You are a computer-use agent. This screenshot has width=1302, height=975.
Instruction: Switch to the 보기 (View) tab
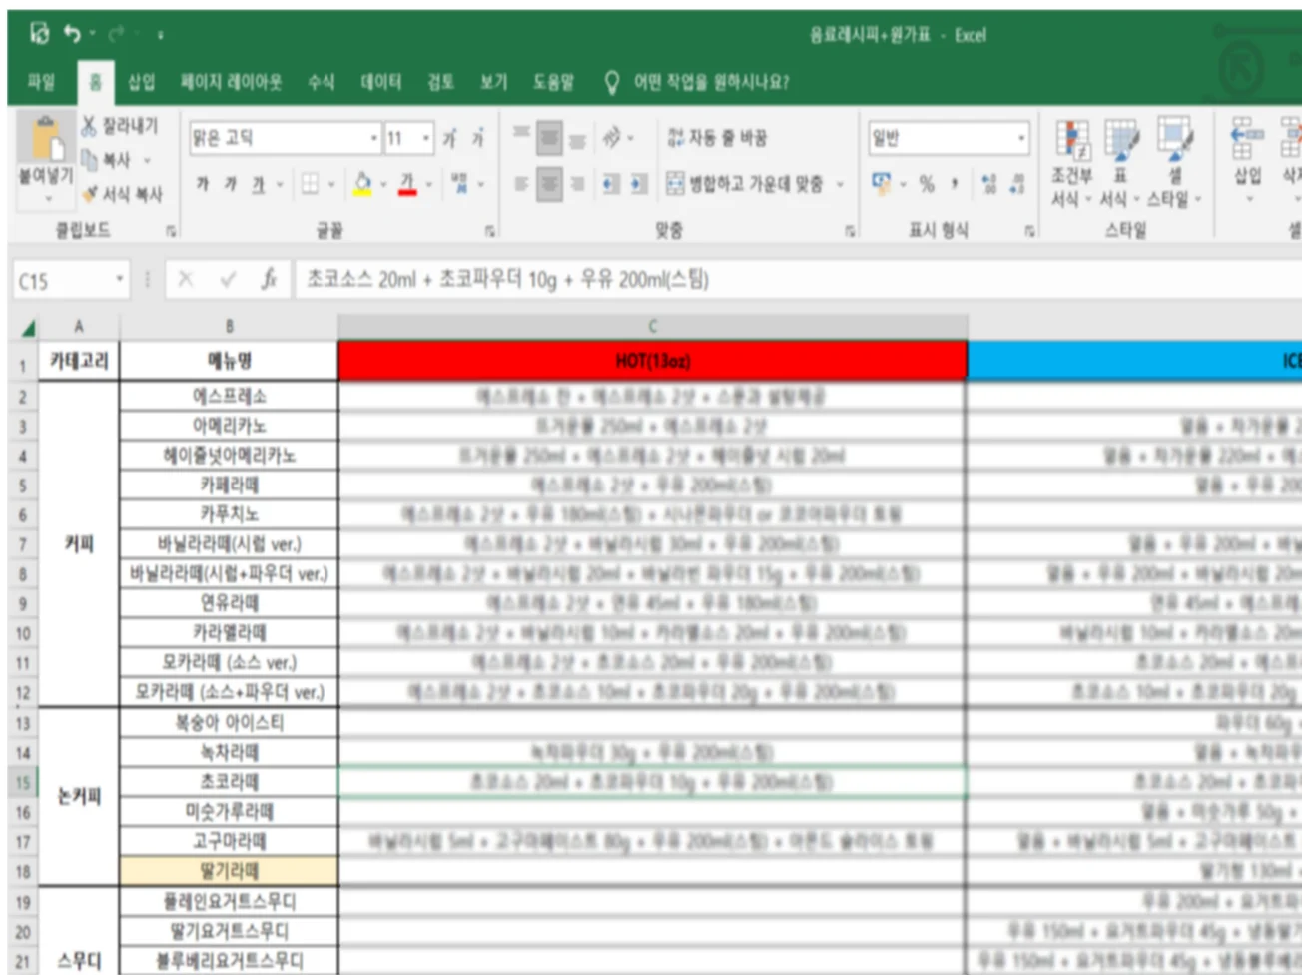[493, 82]
